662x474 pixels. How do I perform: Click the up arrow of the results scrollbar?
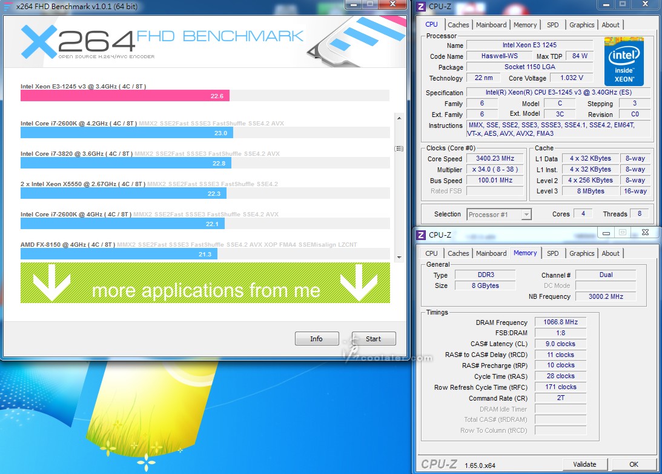click(x=399, y=118)
